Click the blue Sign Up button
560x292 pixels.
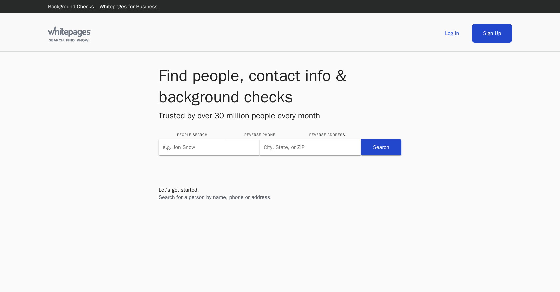(x=492, y=33)
